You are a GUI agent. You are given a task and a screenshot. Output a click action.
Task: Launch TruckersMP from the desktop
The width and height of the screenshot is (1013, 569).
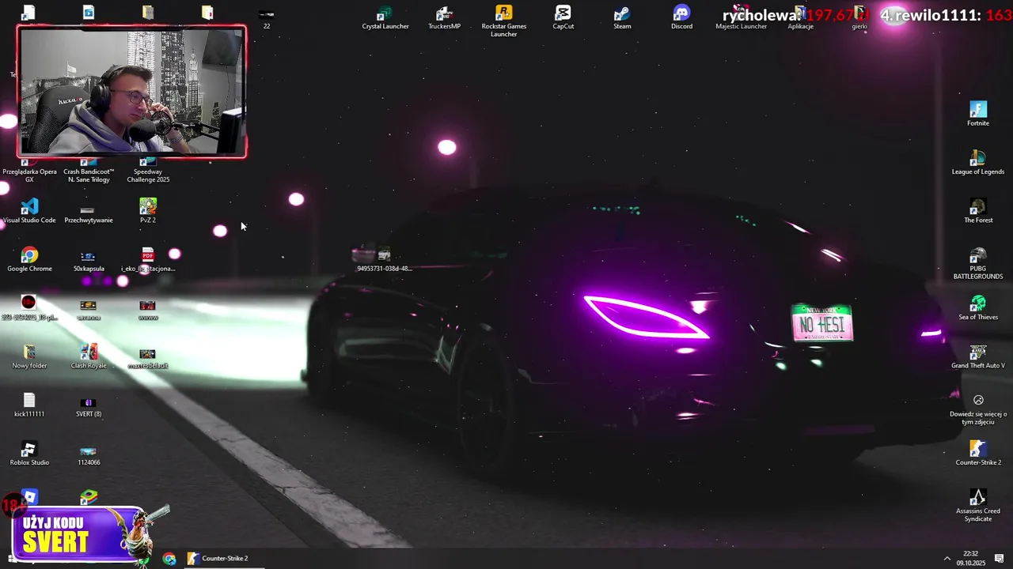[444, 18]
